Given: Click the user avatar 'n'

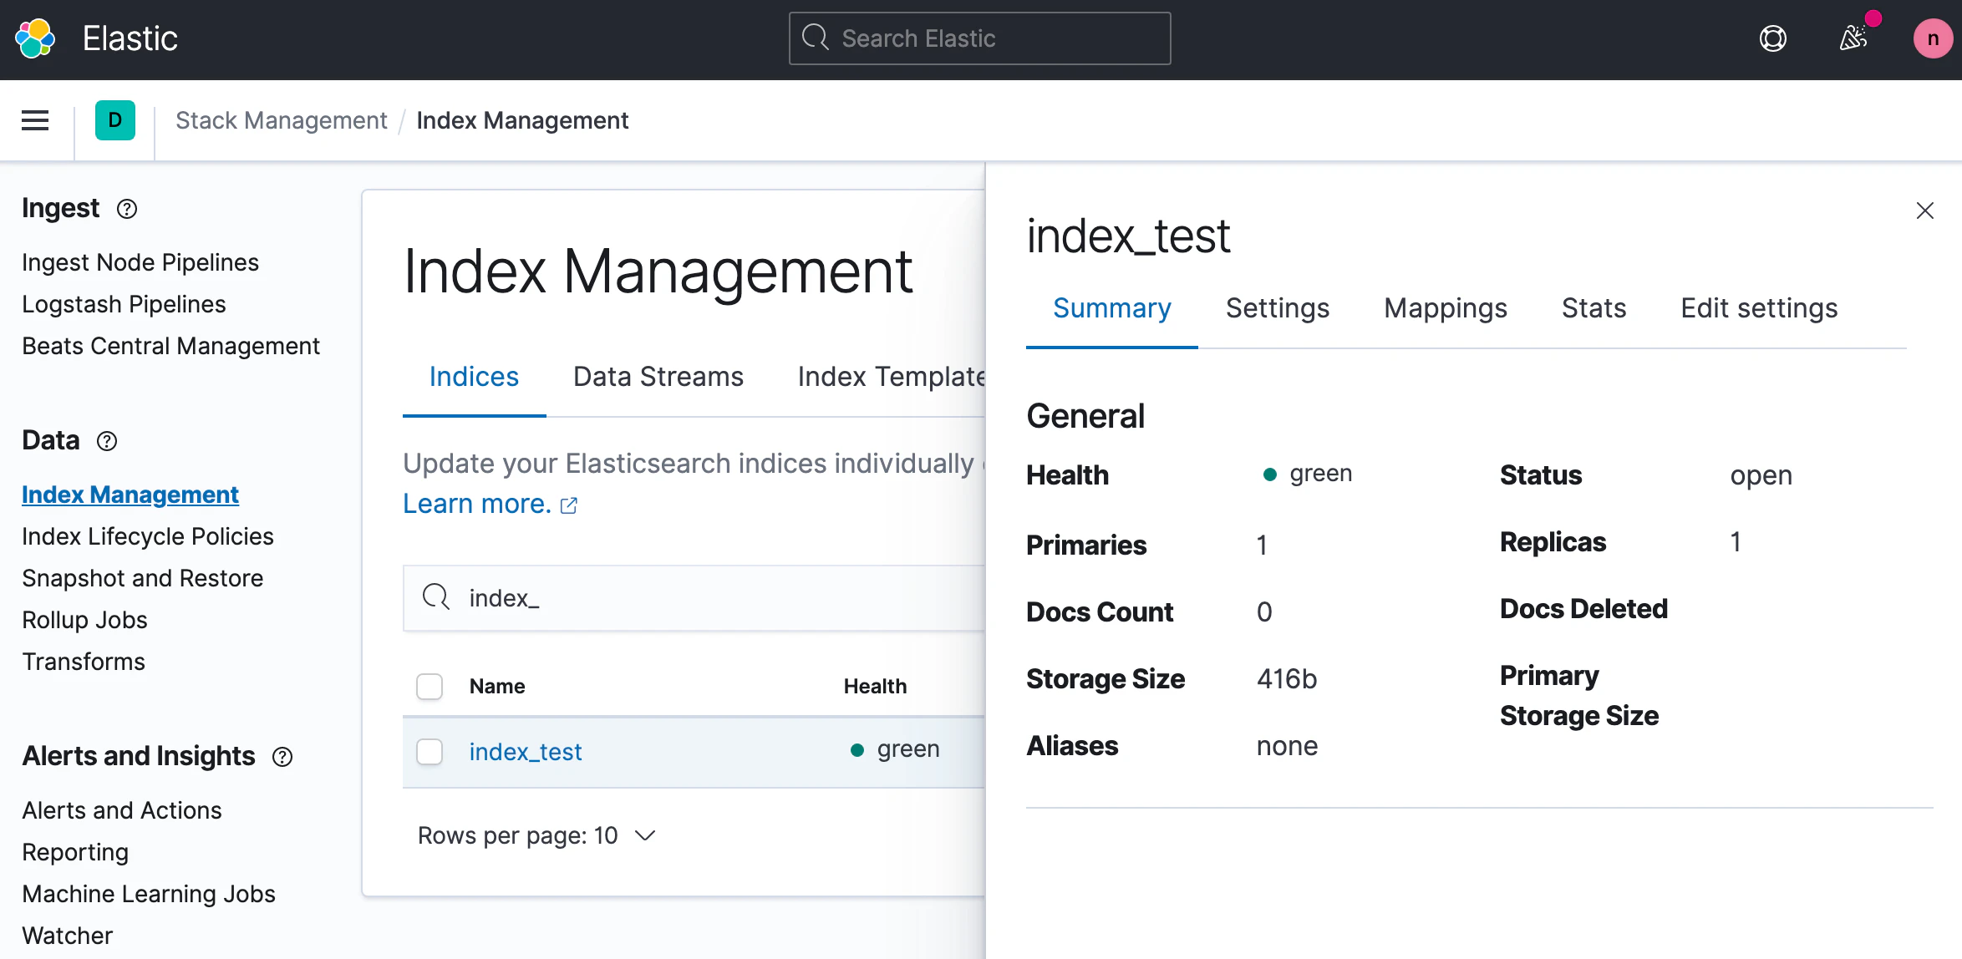Looking at the screenshot, I should point(1932,38).
